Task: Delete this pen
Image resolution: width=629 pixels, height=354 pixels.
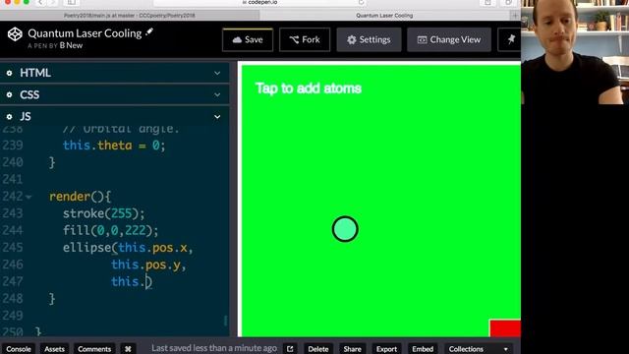Action: (318, 349)
